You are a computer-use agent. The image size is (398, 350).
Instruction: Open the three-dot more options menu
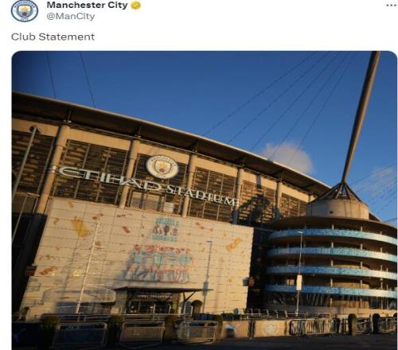(392, 6)
